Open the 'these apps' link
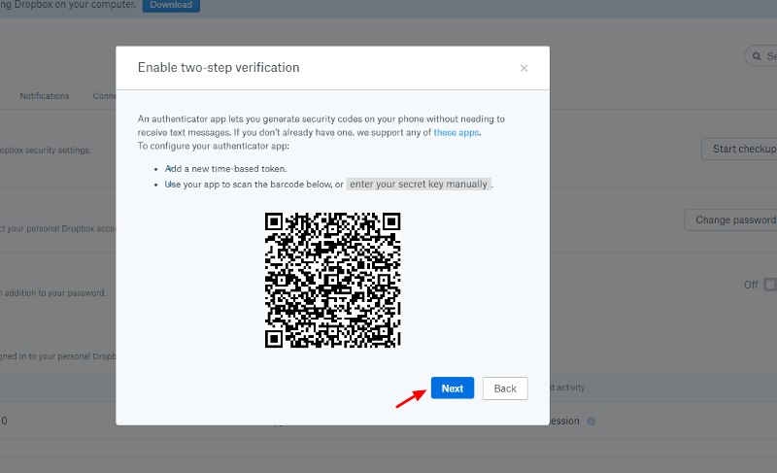 pyautogui.click(x=456, y=132)
